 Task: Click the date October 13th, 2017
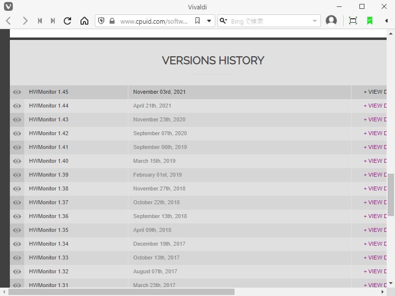coord(157,258)
